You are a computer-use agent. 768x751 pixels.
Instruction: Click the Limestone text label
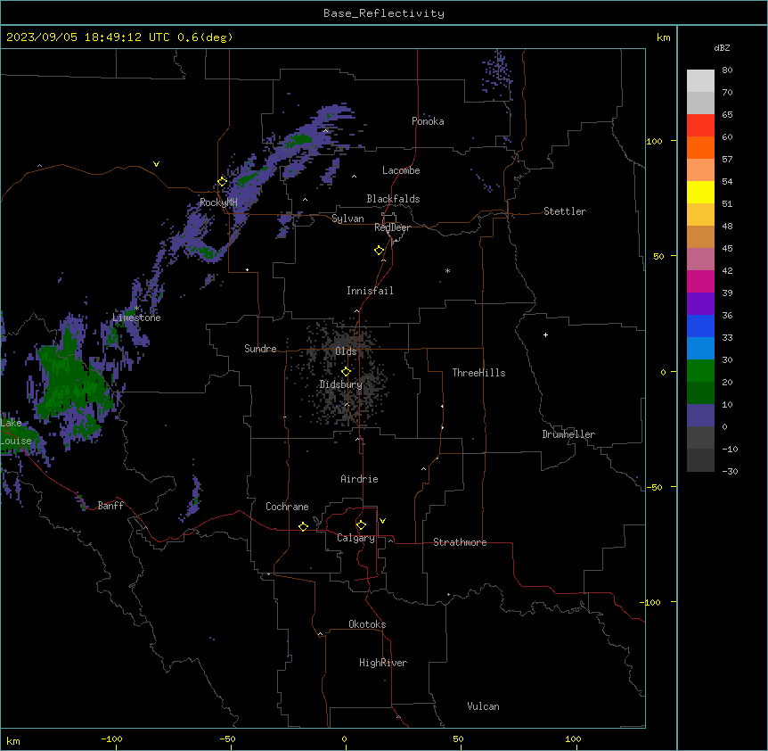tap(136, 318)
